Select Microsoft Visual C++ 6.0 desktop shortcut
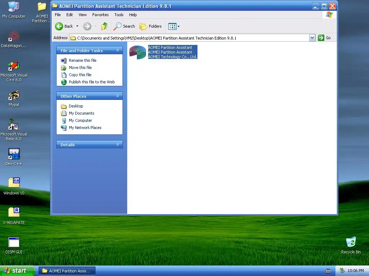The image size is (369, 276). click(x=14, y=72)
